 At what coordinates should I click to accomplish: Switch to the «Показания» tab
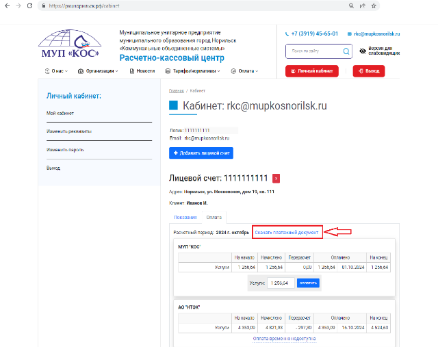pyautogui.click(x=185, y=217)
